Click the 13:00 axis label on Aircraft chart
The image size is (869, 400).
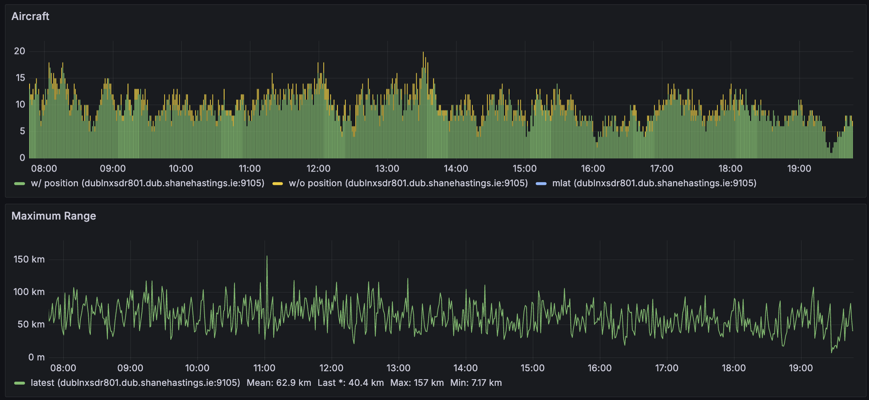coord(387,169)
